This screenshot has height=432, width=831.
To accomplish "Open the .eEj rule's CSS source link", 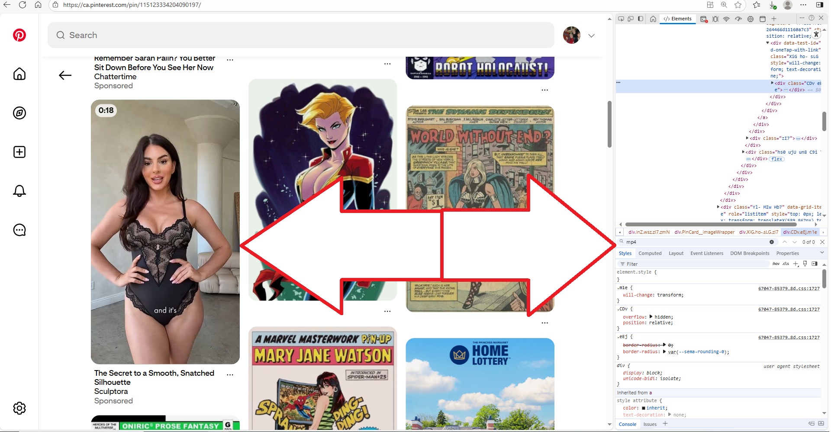I will pos(789,337).
